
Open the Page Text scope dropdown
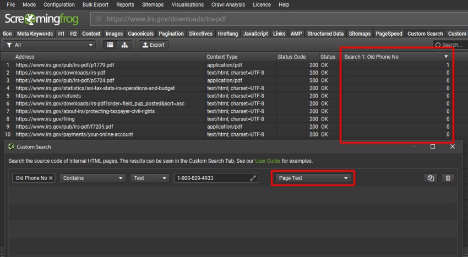pos(313,178)
